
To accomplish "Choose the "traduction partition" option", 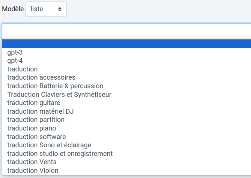I will (36, 120).
